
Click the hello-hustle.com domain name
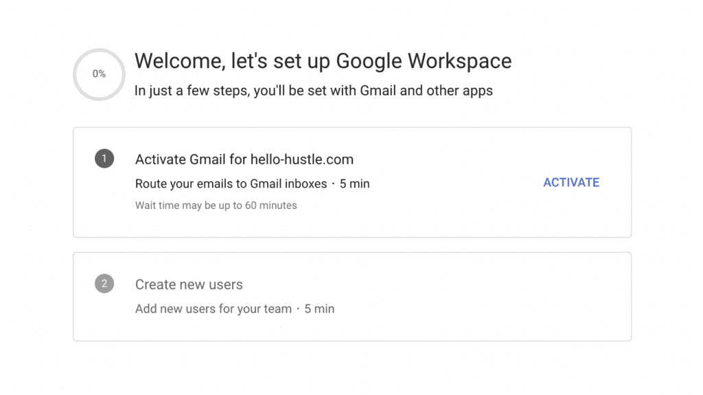click(302, 159)
